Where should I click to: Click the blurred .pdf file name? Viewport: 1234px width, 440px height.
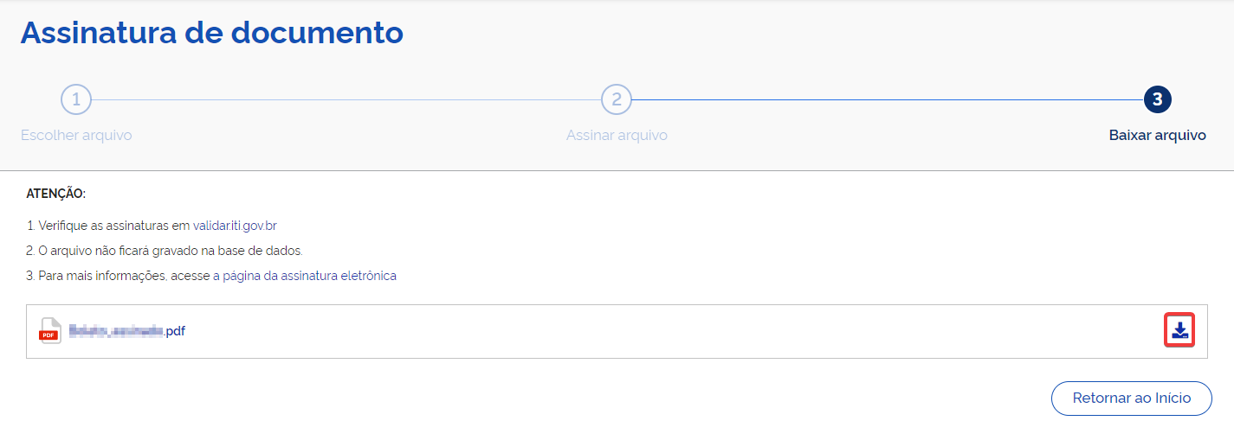coord(127,330)
